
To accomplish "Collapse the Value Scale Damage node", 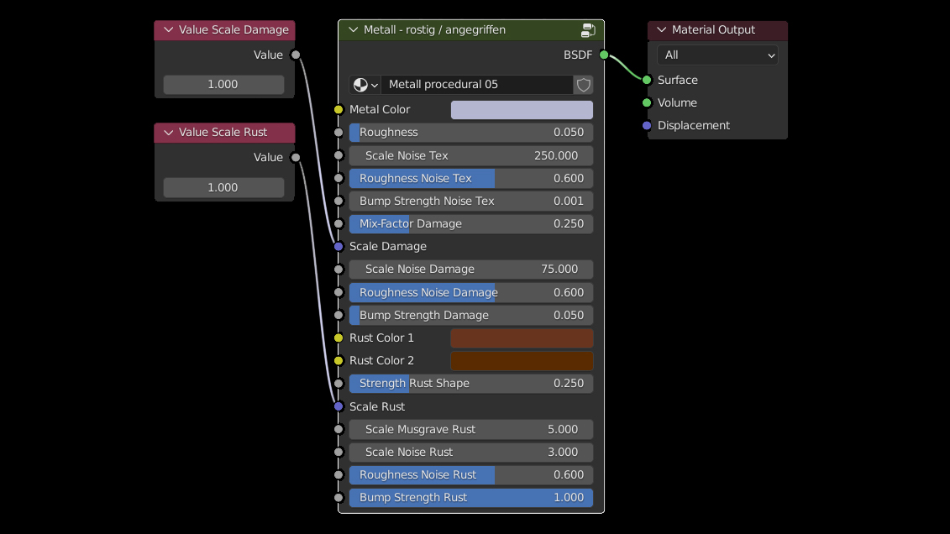I will click(169, 30).
